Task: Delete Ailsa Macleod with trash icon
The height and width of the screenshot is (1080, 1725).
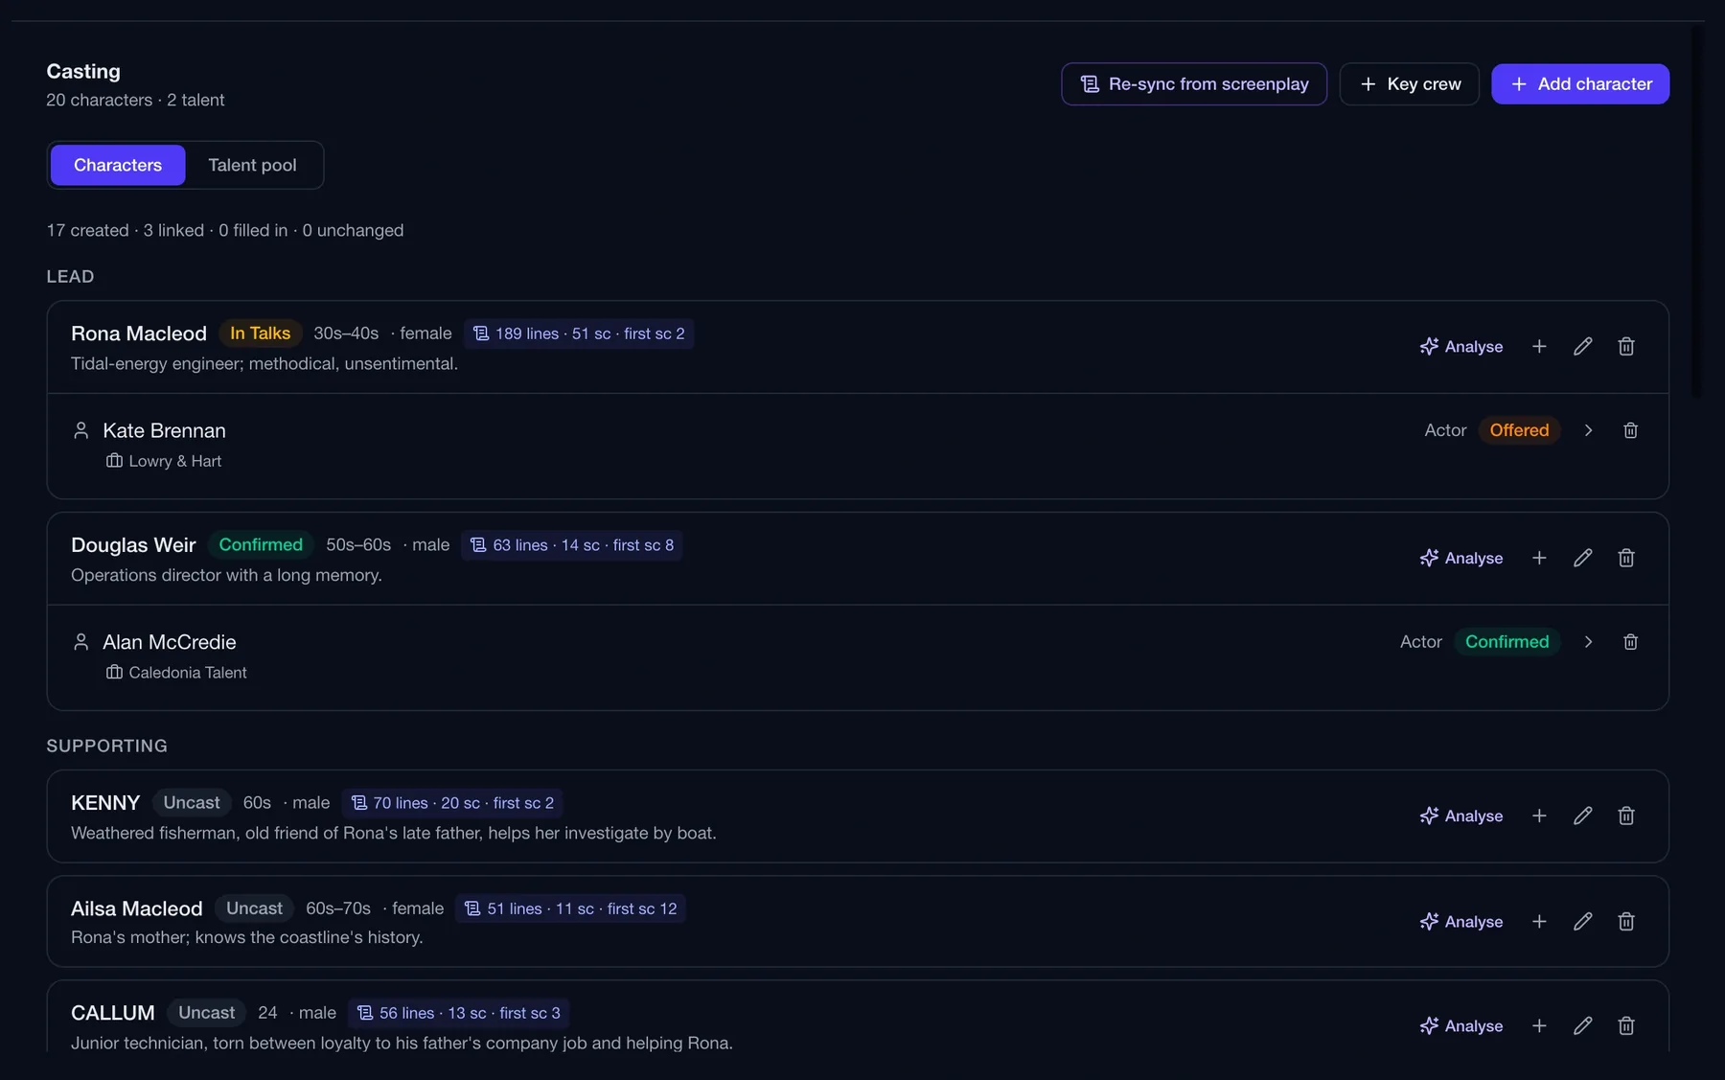Action: point(1626,921)
